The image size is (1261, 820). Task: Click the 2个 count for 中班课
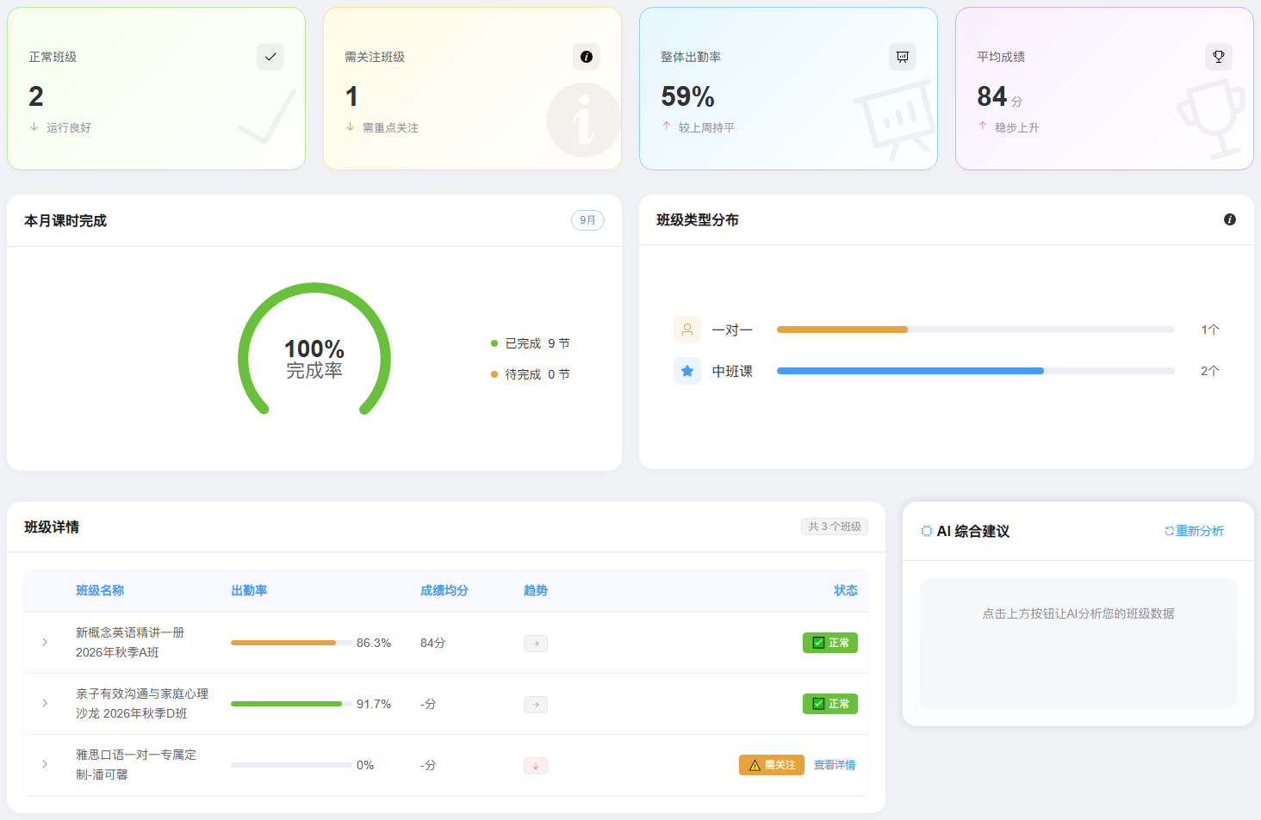tap(1210, 371)
